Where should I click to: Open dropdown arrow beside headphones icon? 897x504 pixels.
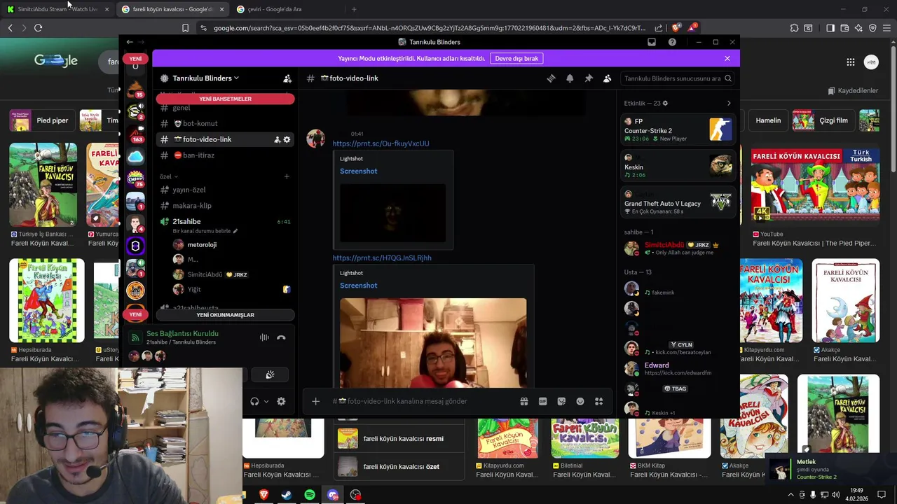coord(266,401)
